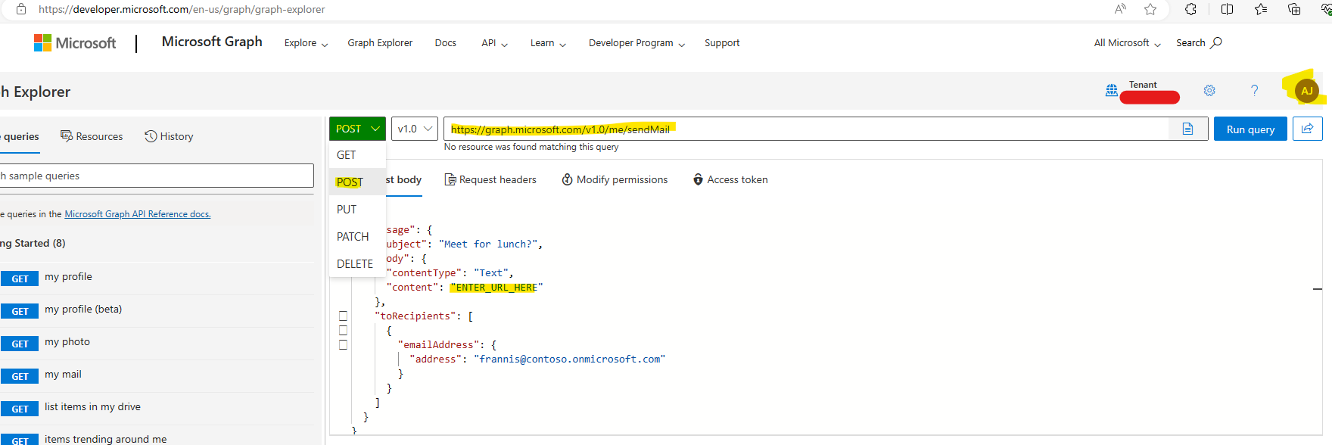Click the frannis@contoso.onmicrosoft.com address value
Viewport: 1332px width, 445px height.
point(570,359)
